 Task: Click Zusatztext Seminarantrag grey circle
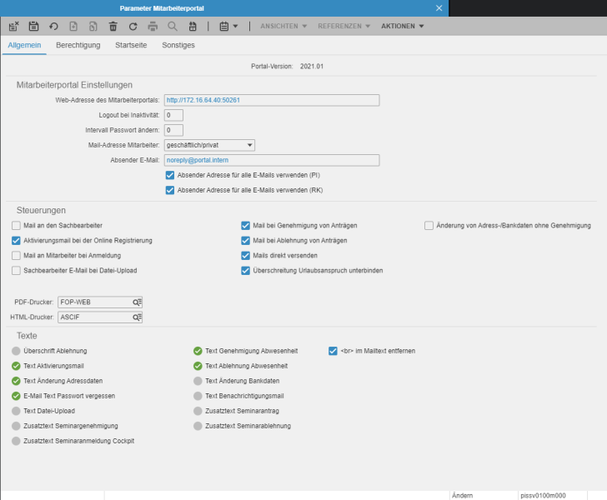tap(198, 411)
